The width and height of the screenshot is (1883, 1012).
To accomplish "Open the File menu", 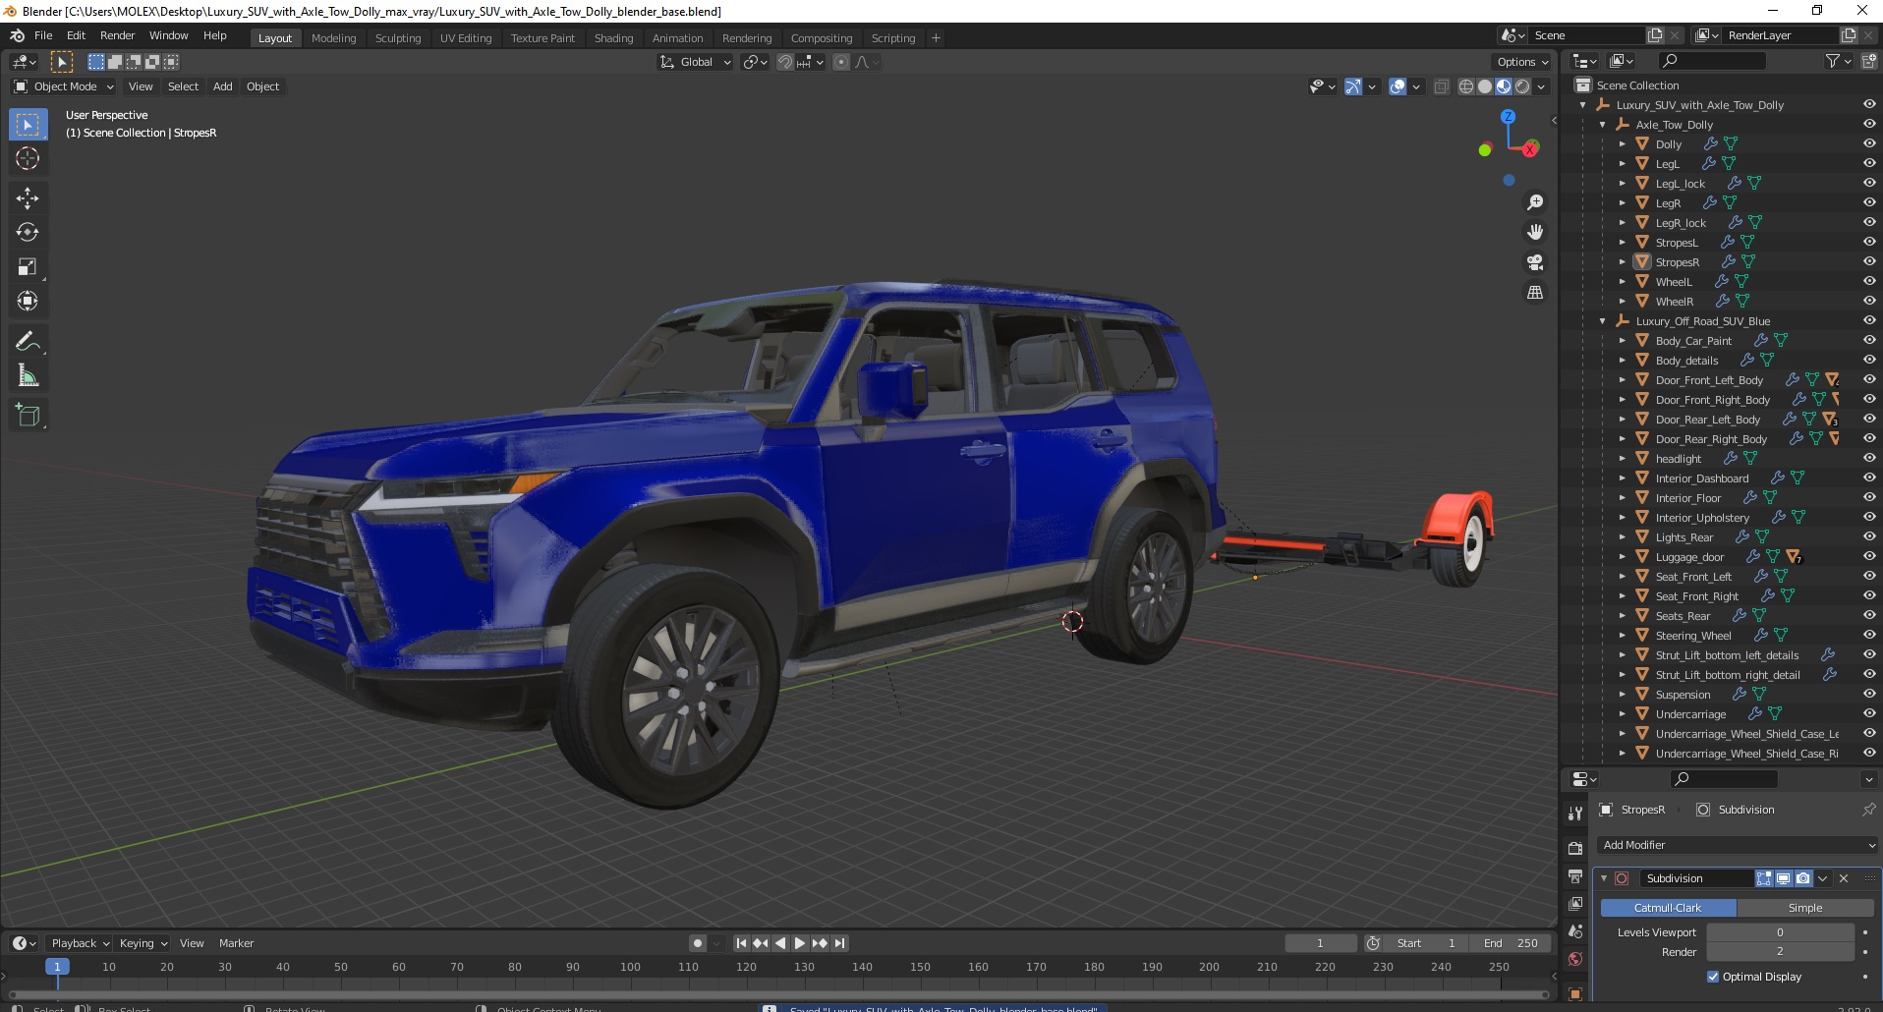I will (x=43, y=35).
